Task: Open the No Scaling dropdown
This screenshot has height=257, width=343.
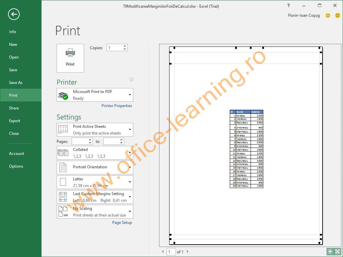Action: [x=95, y=211]
